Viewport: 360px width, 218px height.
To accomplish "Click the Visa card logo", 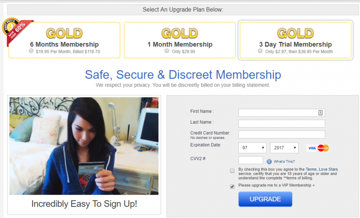I will tap(312, 148).
